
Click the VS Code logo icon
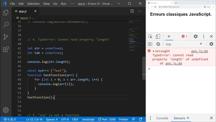[x=4, y=3]
